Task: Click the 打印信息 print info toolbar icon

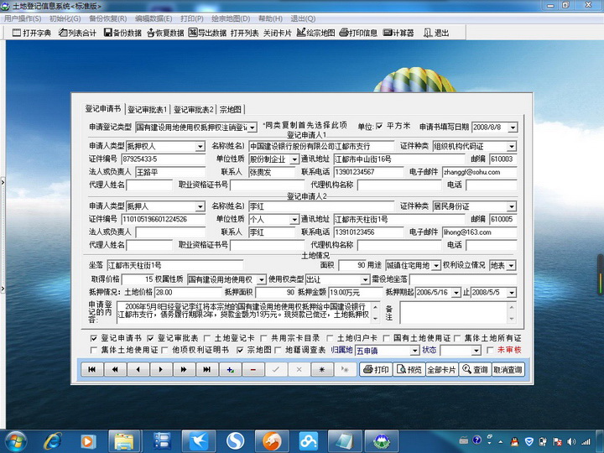Action: click(358, 33)
